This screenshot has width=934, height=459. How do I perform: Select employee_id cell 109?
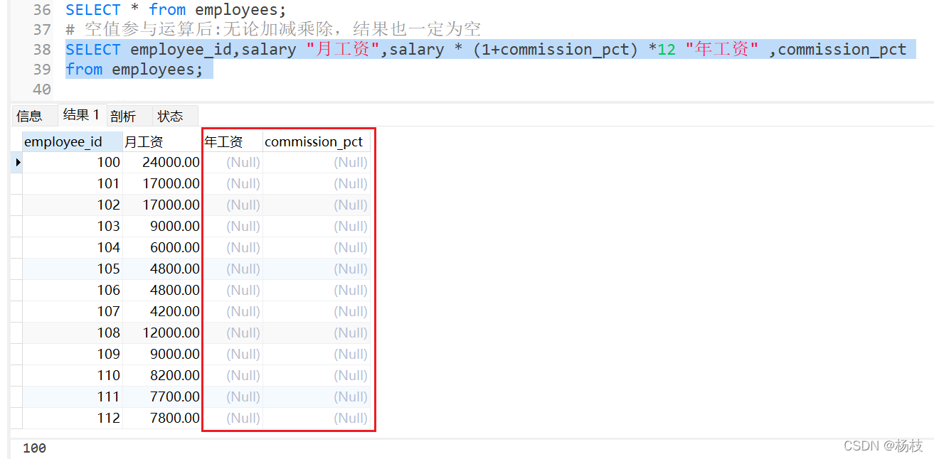73,354
